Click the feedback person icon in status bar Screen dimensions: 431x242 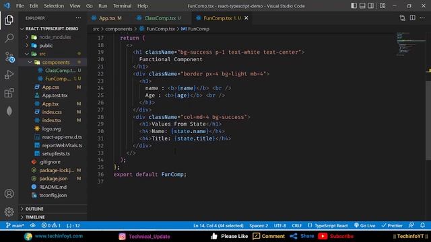pyautogui.click(x=411, y=225)
